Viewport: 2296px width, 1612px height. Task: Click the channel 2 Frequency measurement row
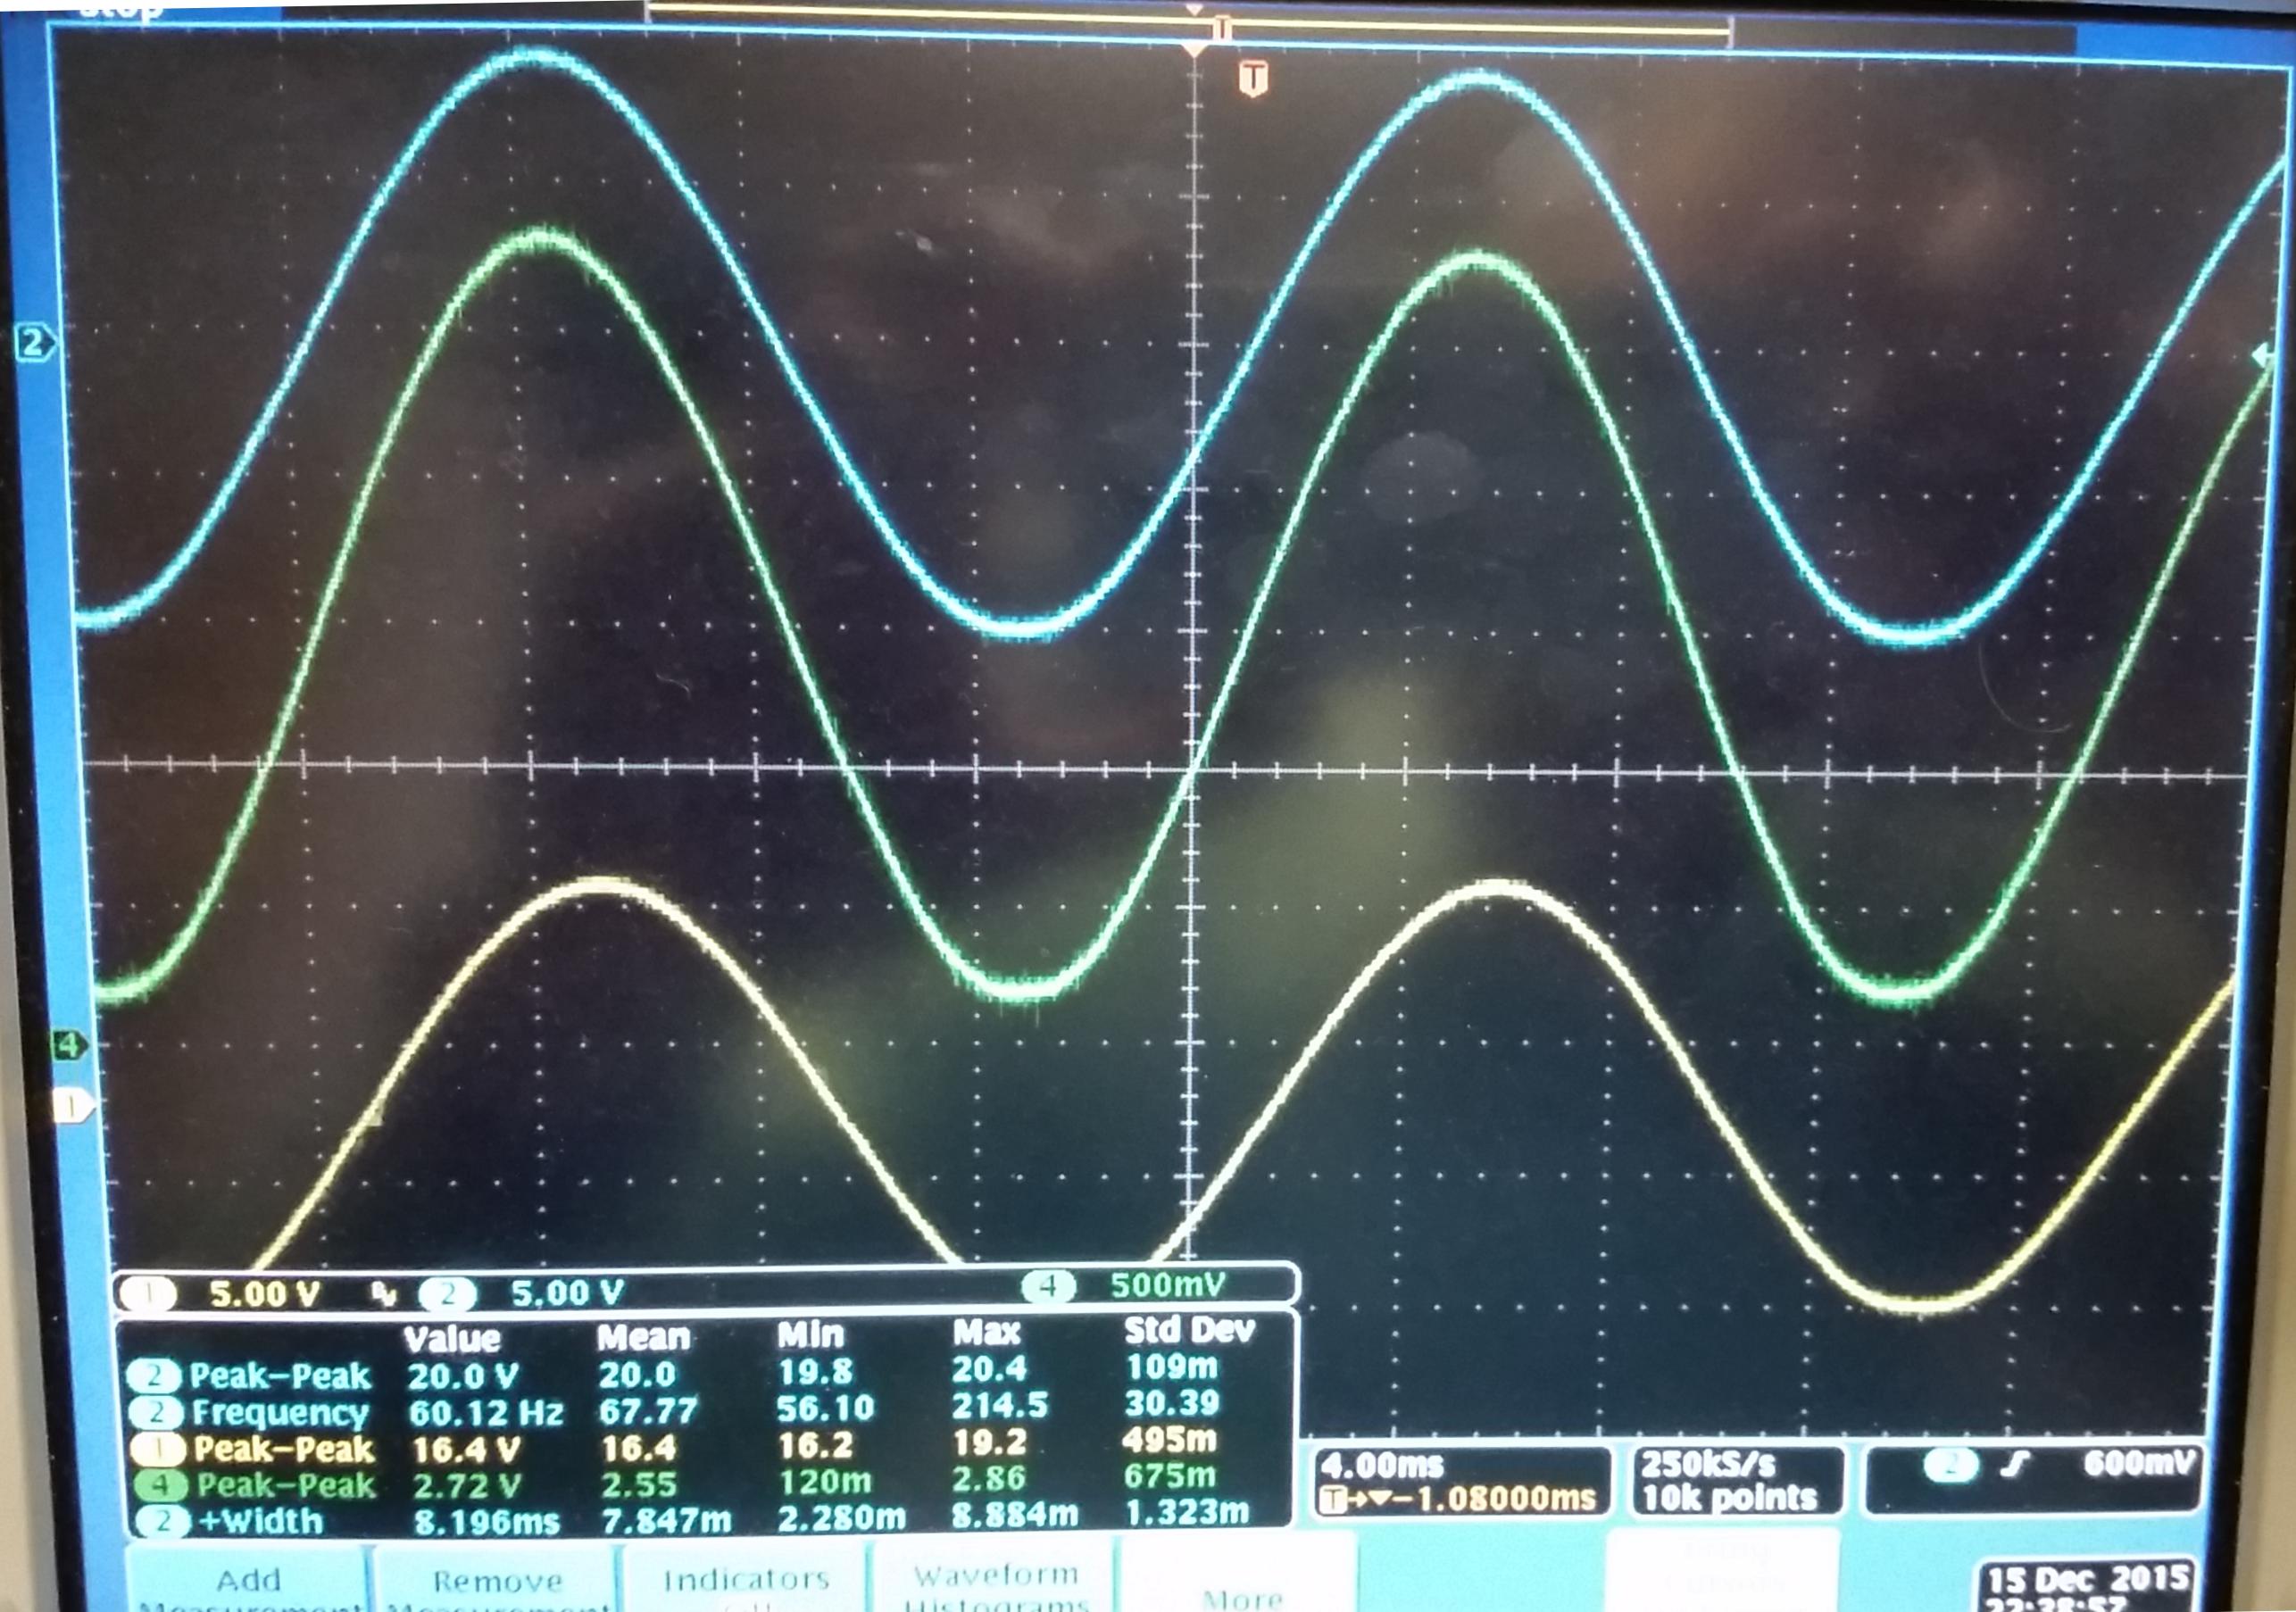(280, 1413)
